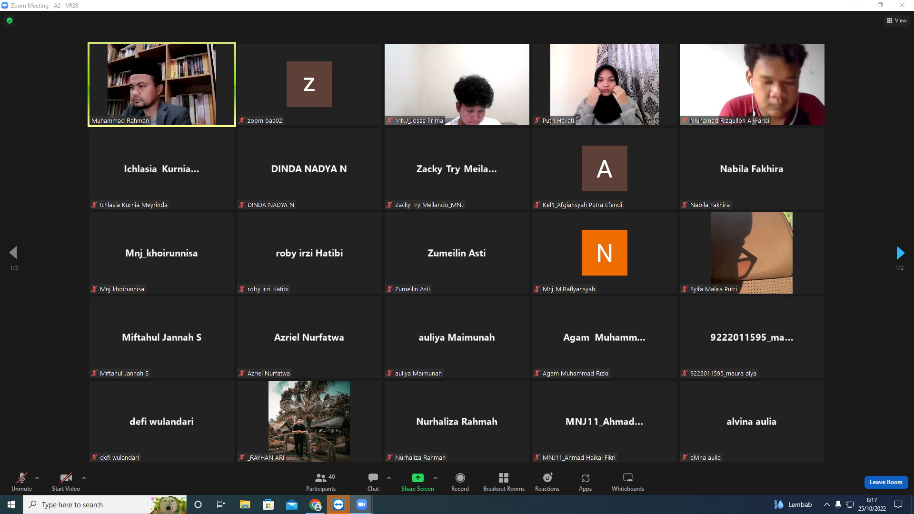Click the Nurhaliza Rahmah name label
This screenshot has width=914, height=514.
click(x=420, y=458)
